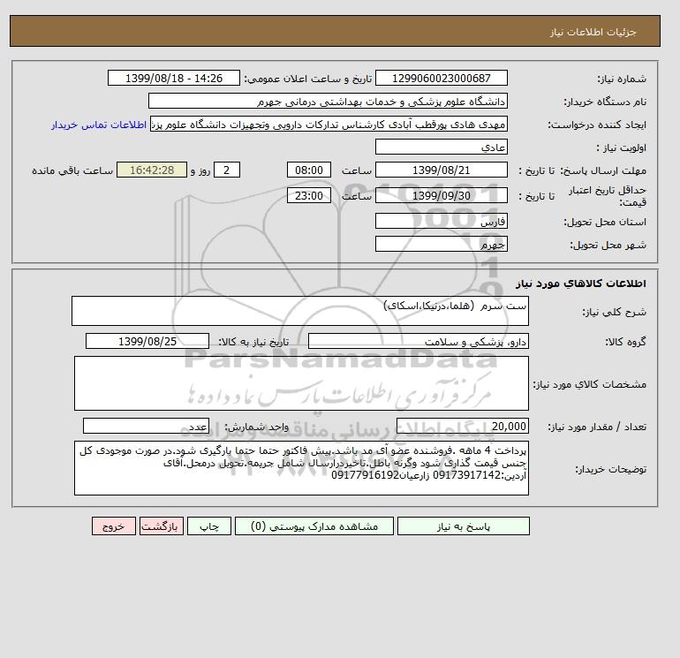Viewport: 680px width, 658px height.
Task: Click the ایجاد کننده درخواست label
Action: tap(597, 125)
